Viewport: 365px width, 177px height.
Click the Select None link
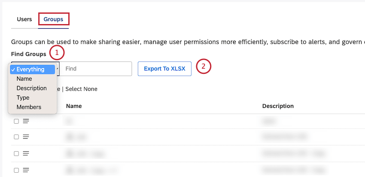(81, 89)
